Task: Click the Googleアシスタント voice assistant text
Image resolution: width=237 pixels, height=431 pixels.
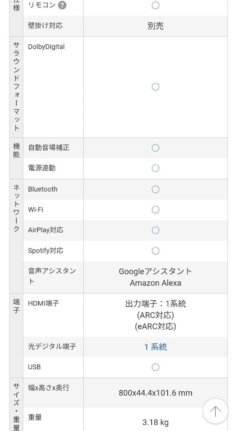Action: tap(155, 271)
